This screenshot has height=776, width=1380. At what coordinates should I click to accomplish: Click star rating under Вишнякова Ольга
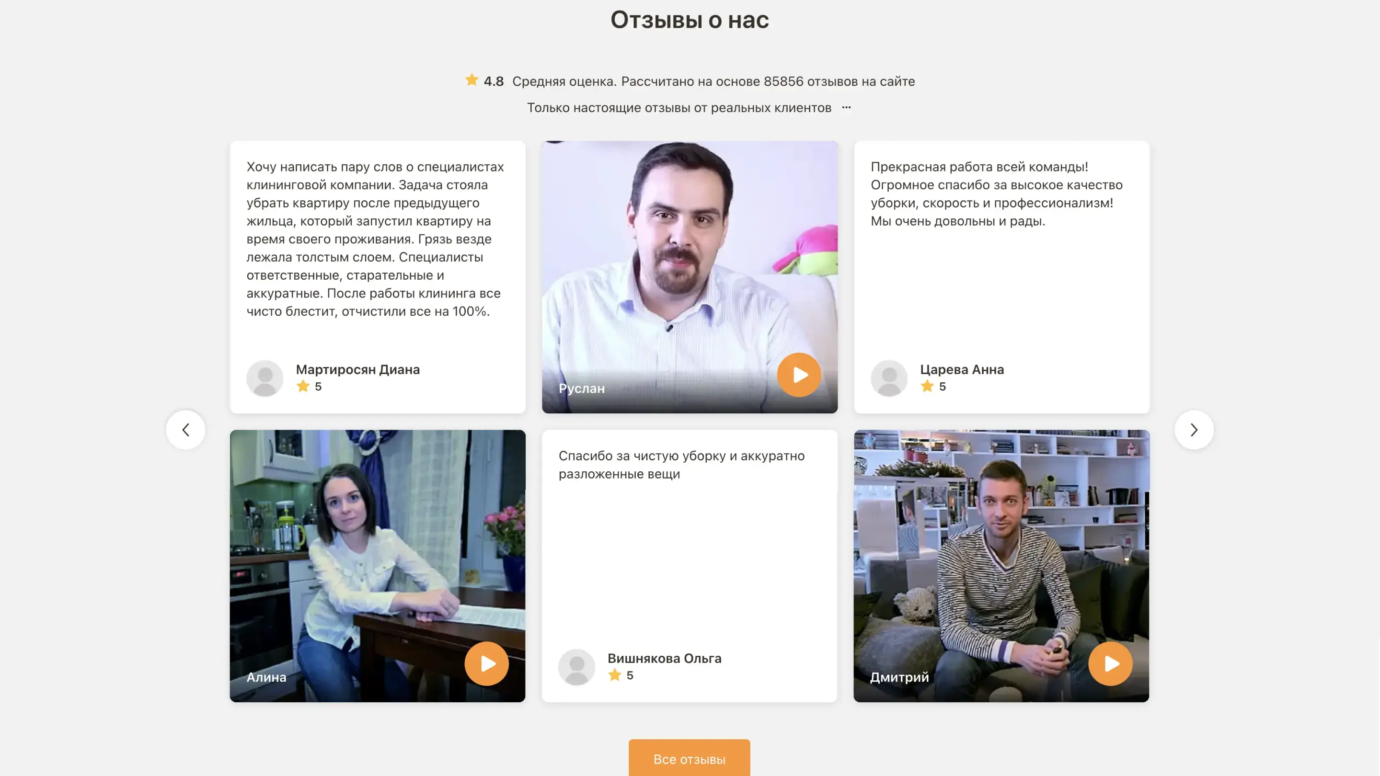coord(615,675)
